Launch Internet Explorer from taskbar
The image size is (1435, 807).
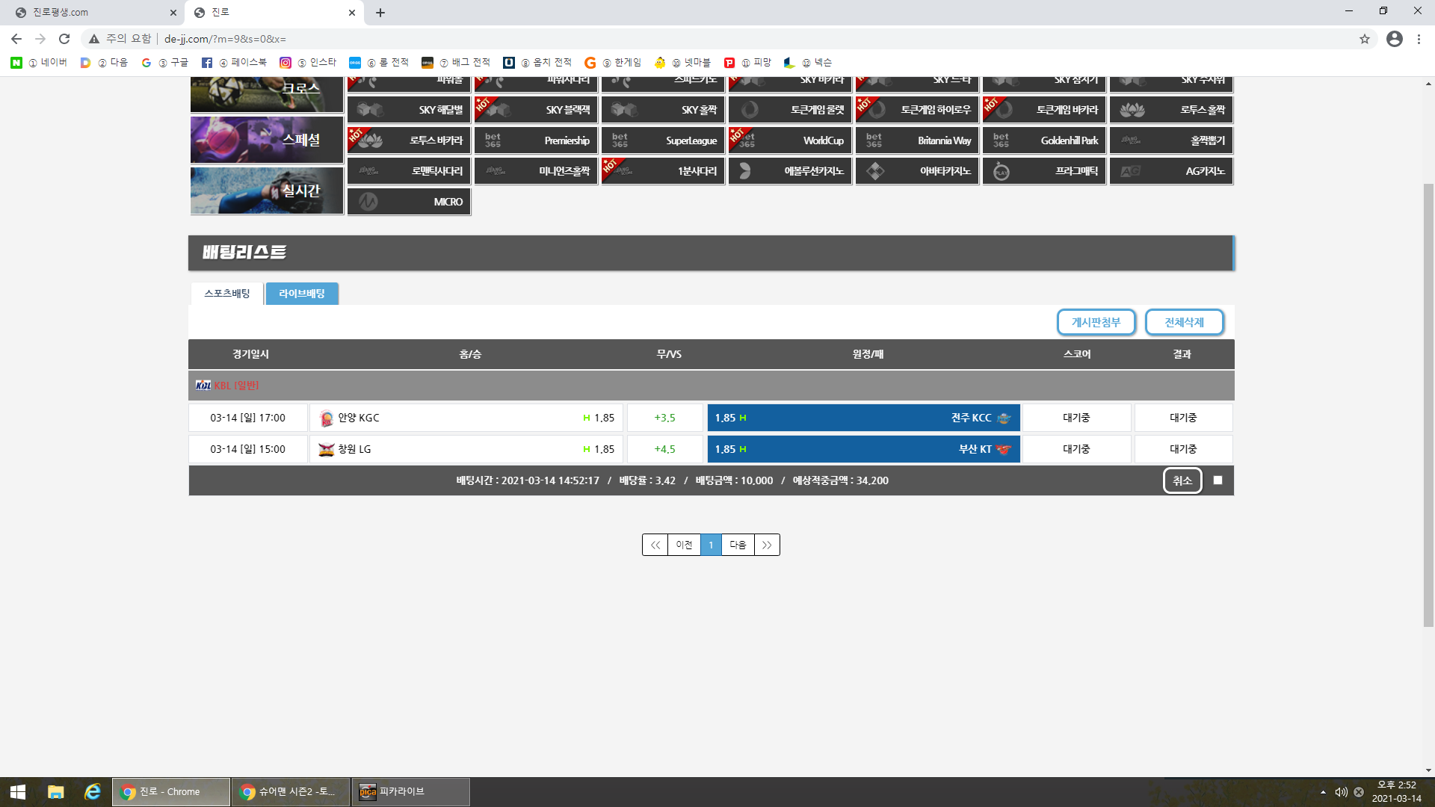pyautogui.click(x=93, y=791)
